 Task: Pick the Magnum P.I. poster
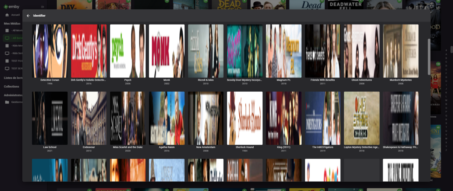tap(284, 51)
